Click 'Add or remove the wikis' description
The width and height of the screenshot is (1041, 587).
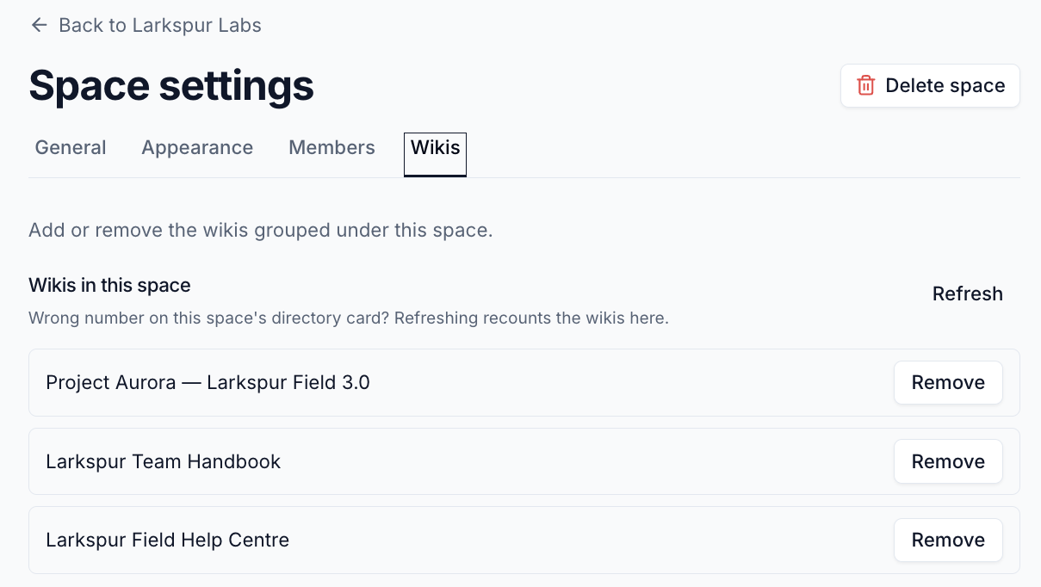tap(260, 231)
